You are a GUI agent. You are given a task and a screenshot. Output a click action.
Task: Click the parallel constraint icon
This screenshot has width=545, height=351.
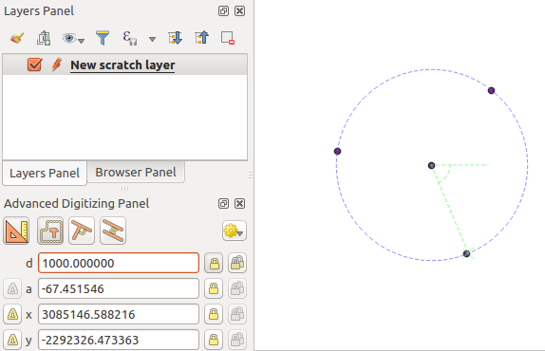pyautogui.click(x=113, y=231)
